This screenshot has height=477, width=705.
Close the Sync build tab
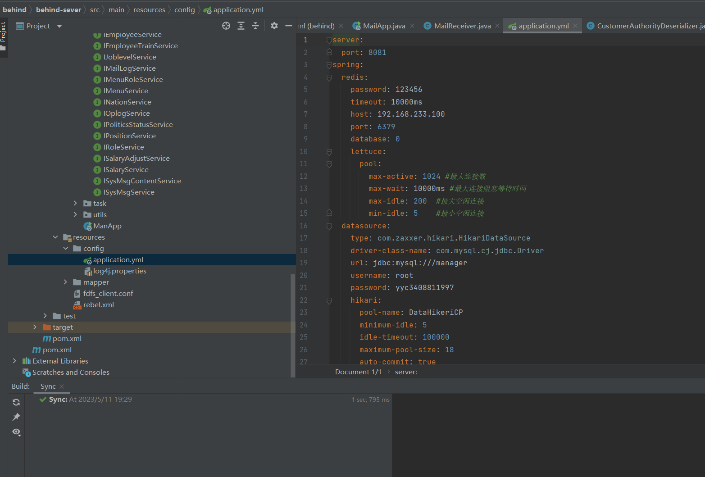[x=62, y=386]
